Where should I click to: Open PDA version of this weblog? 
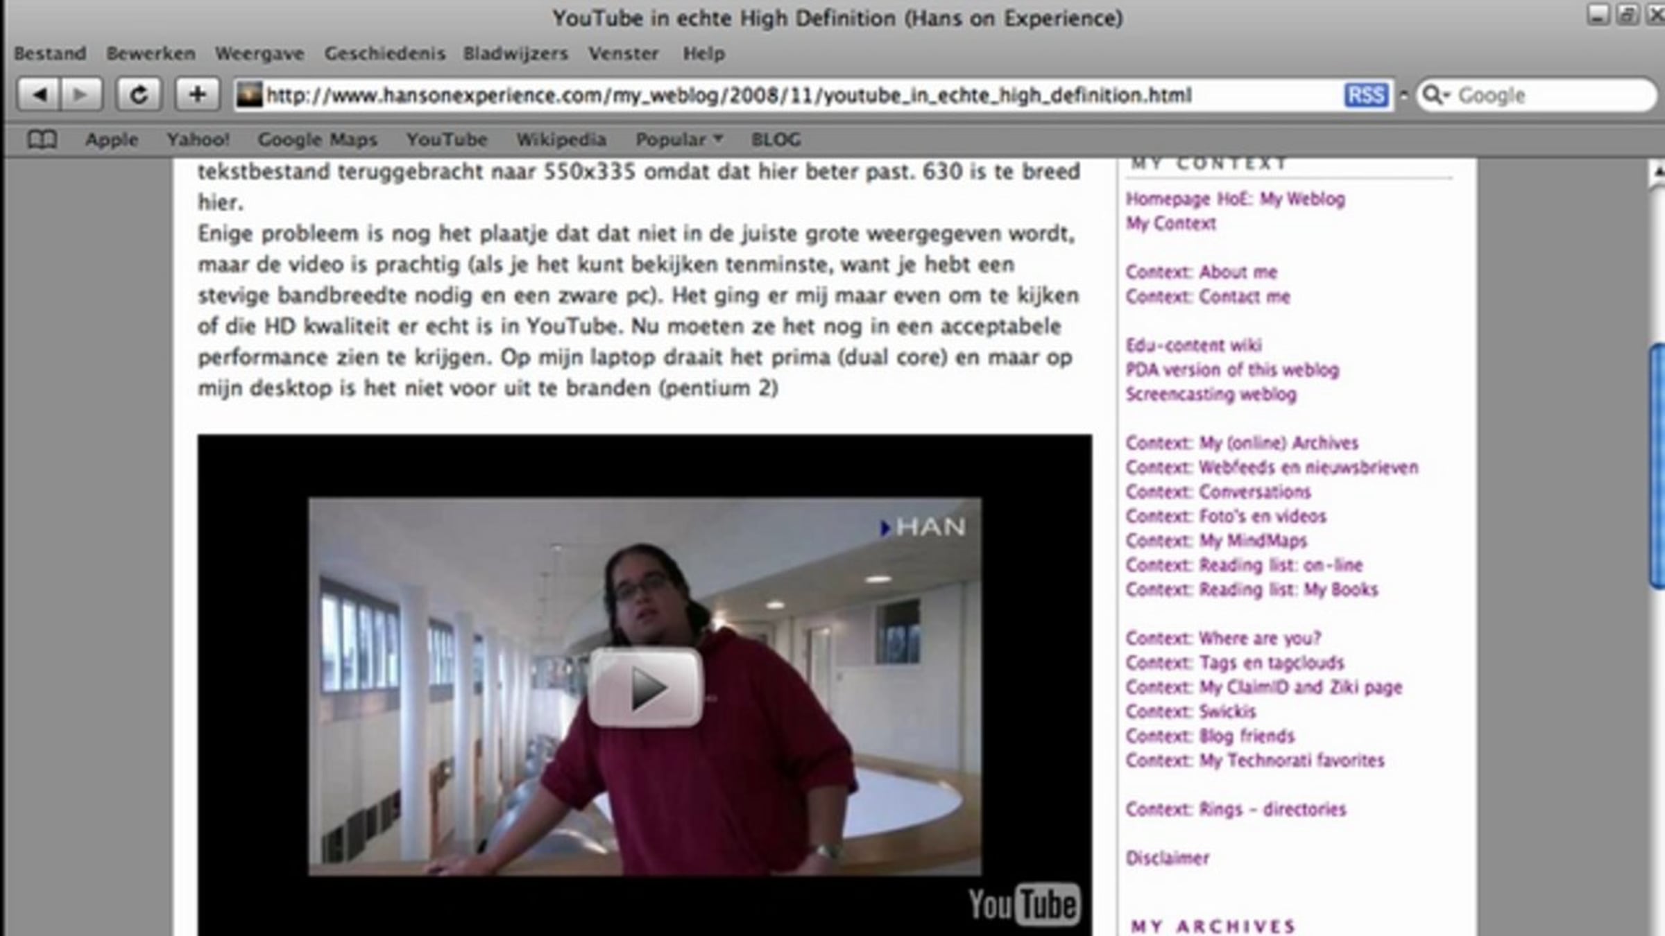pyautogui.click(x=1232, y=370)
